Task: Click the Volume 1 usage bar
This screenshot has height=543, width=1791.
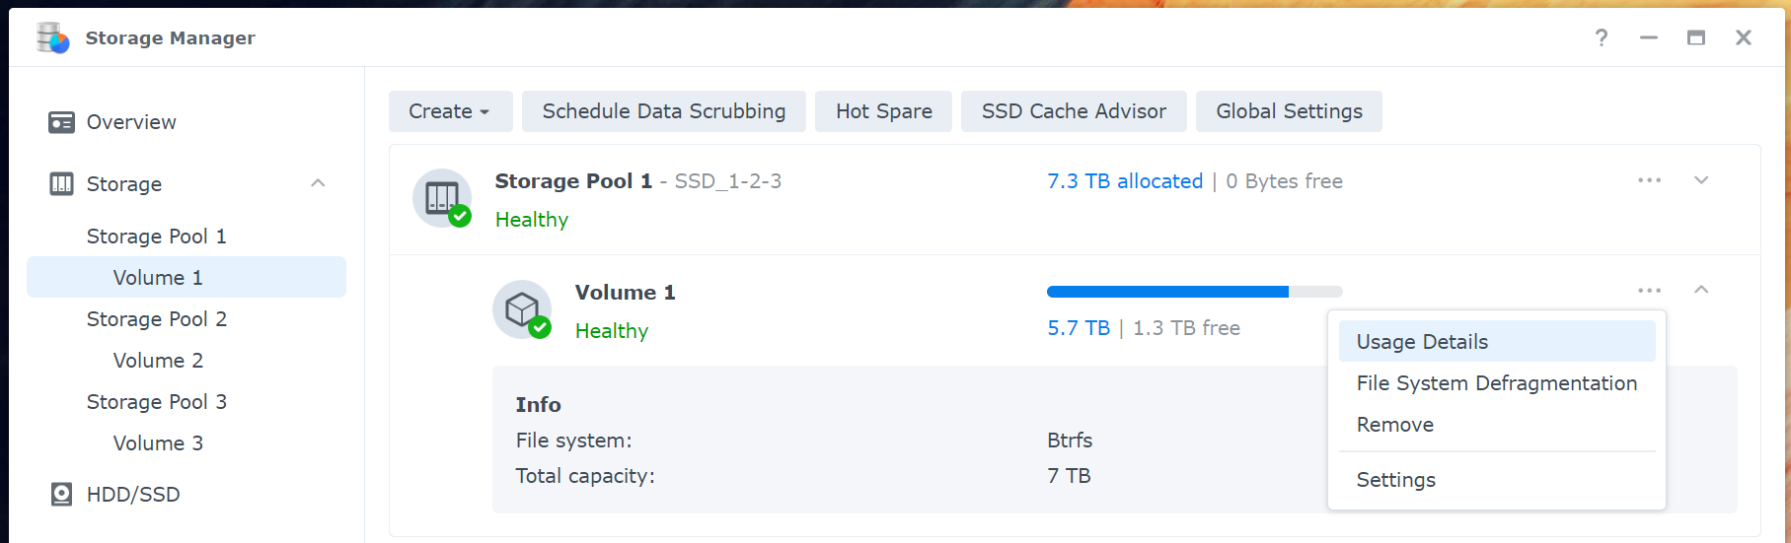Action: [1195, 292]
